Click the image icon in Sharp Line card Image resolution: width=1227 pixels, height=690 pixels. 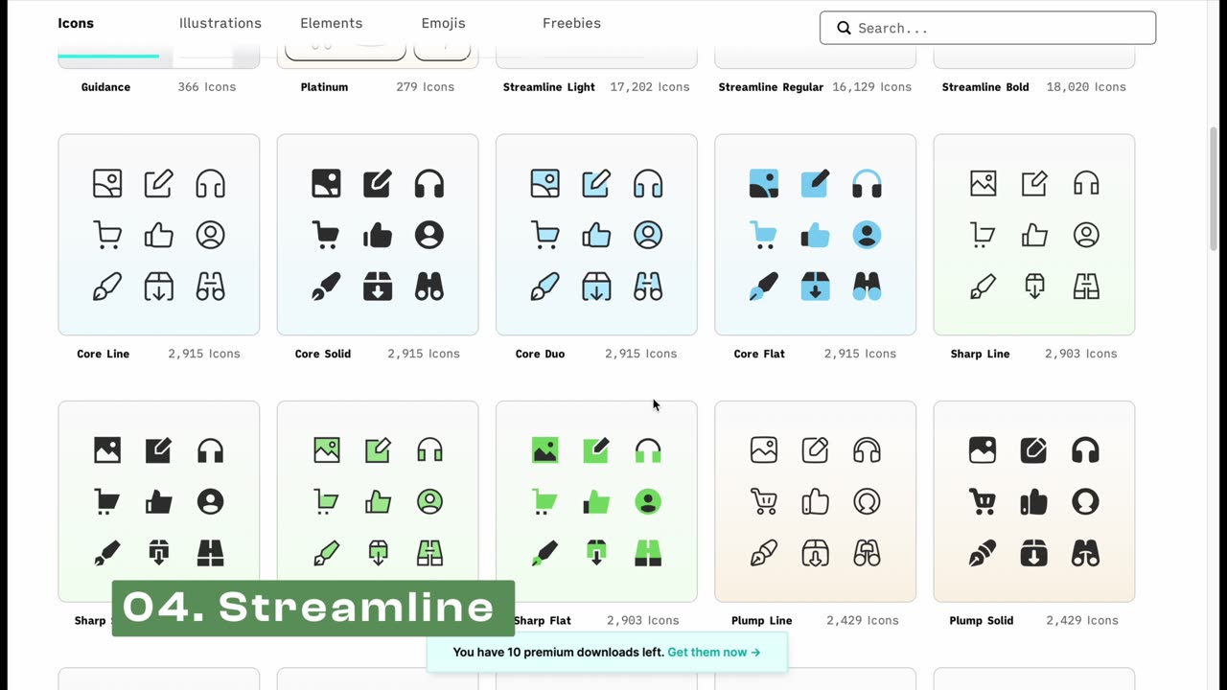(x=983, y=183)
